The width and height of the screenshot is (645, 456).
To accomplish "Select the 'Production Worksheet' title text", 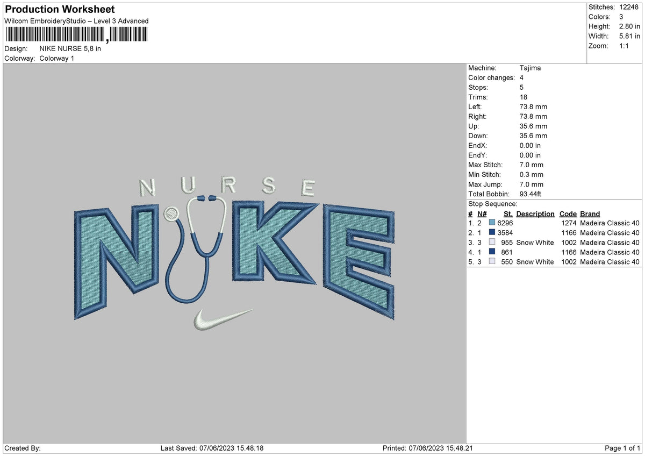I will tap(59, 10).
